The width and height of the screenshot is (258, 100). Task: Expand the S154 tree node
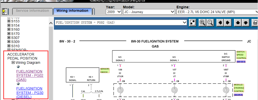click(x=9, y=25)
